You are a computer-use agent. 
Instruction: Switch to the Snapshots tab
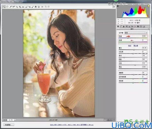point(144,26)
